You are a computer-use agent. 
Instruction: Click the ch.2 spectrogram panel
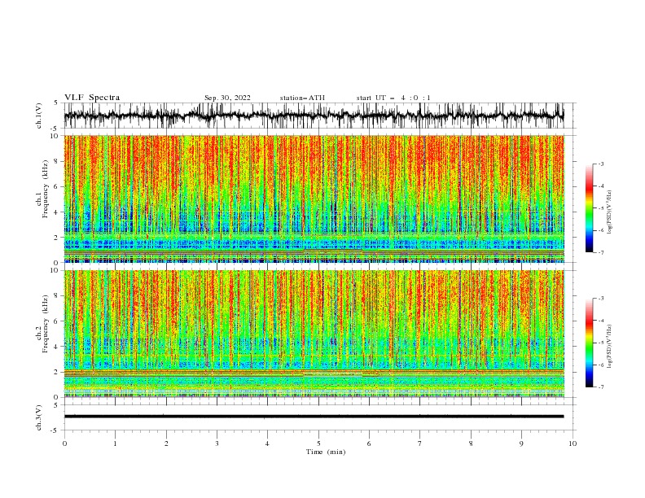tap(314, 334)
